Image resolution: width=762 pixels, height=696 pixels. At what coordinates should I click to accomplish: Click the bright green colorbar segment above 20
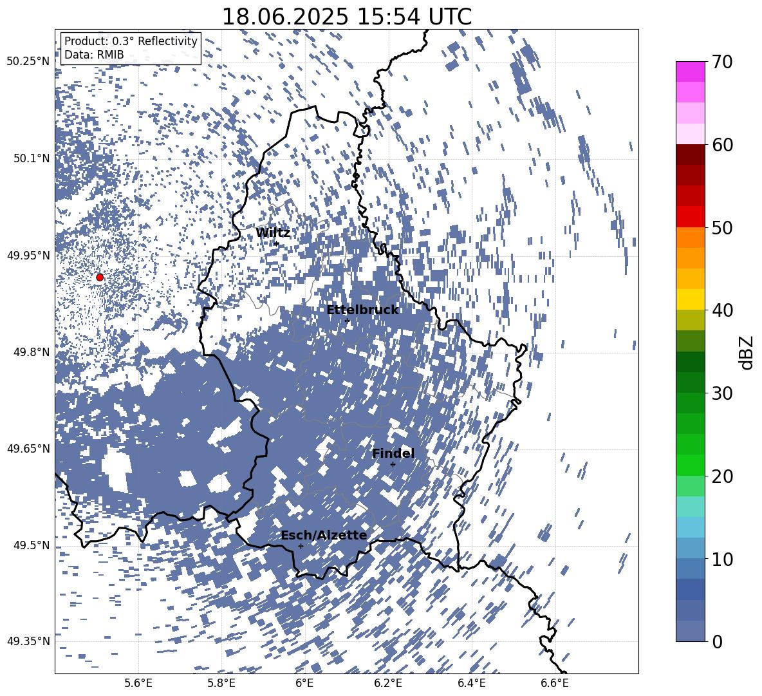(690, 465)
